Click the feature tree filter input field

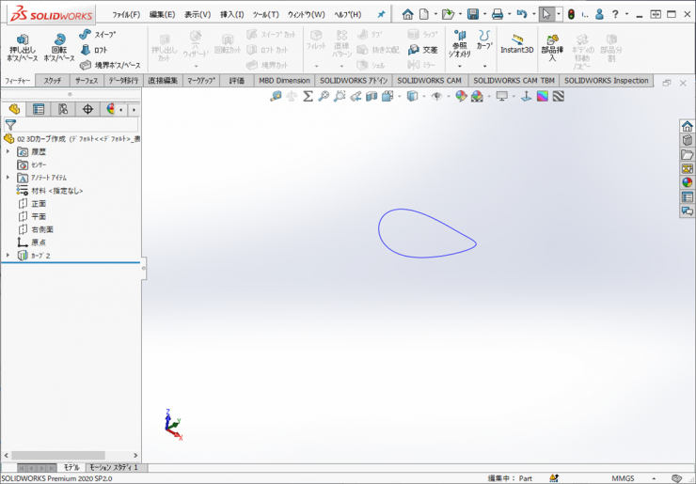click(75, 124)
